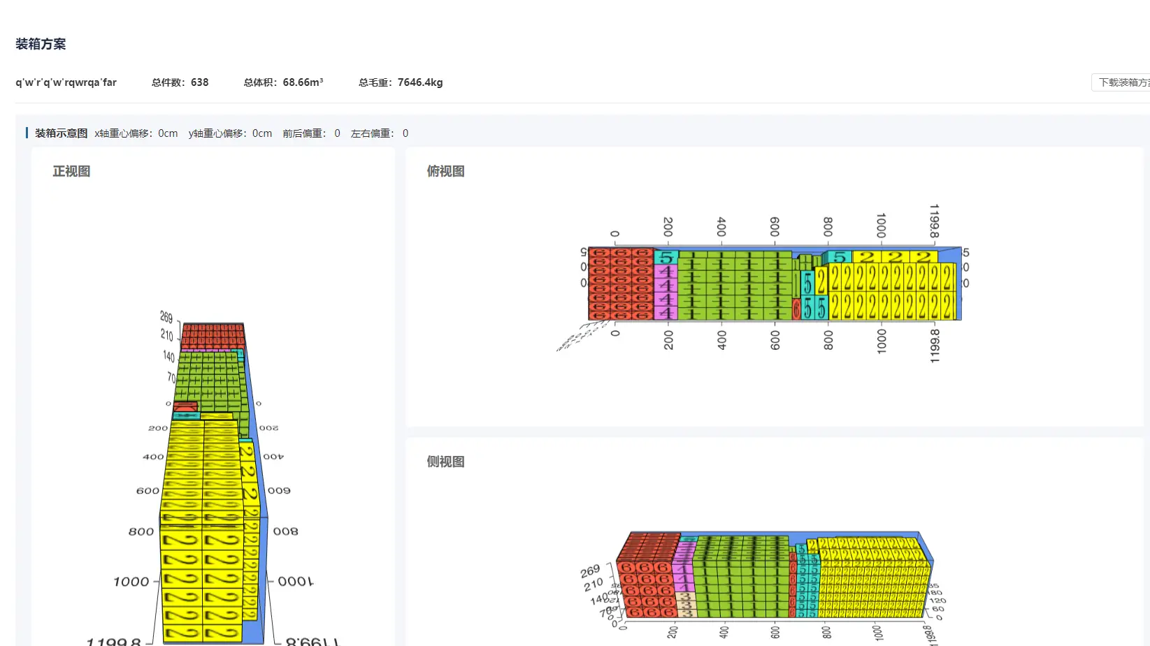The height and width of the screenshot is (646, 1150).
Task: Click the y轴重心偏移 0cm indicator
Action: pyautogui.click(x=230, y=133)
